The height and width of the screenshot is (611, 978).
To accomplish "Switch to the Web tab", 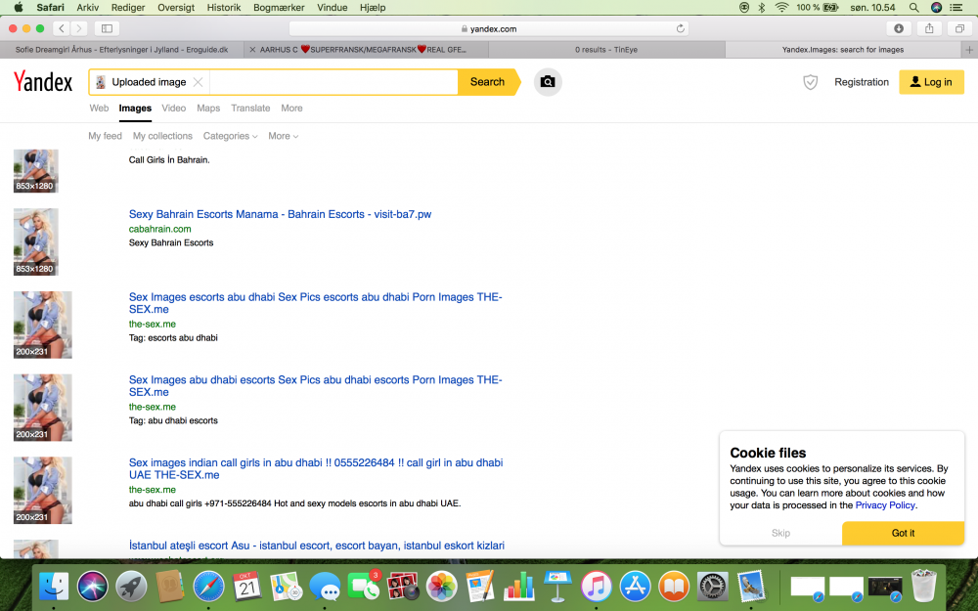I will pyautogui.click(x=99, y=108).
